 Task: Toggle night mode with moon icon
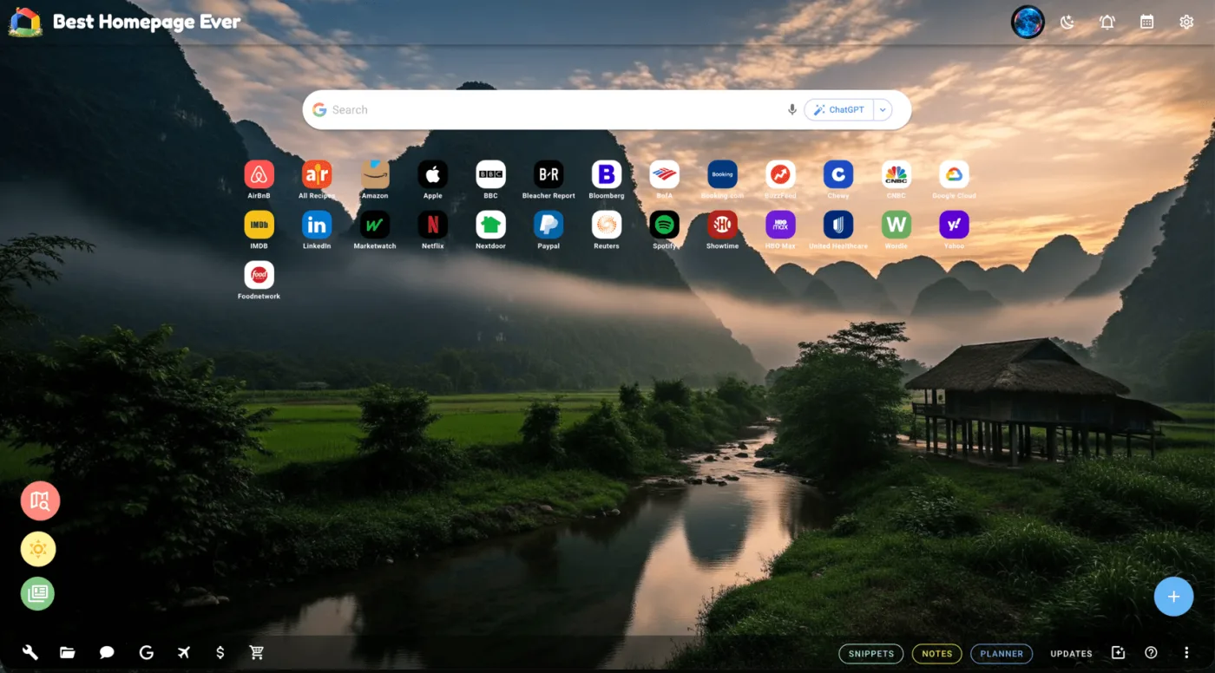pyautogui.click(x=1067, y=23)
